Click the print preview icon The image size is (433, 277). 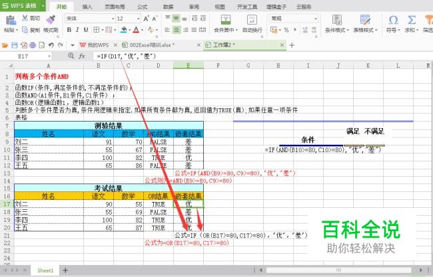[x=42, y=45]
